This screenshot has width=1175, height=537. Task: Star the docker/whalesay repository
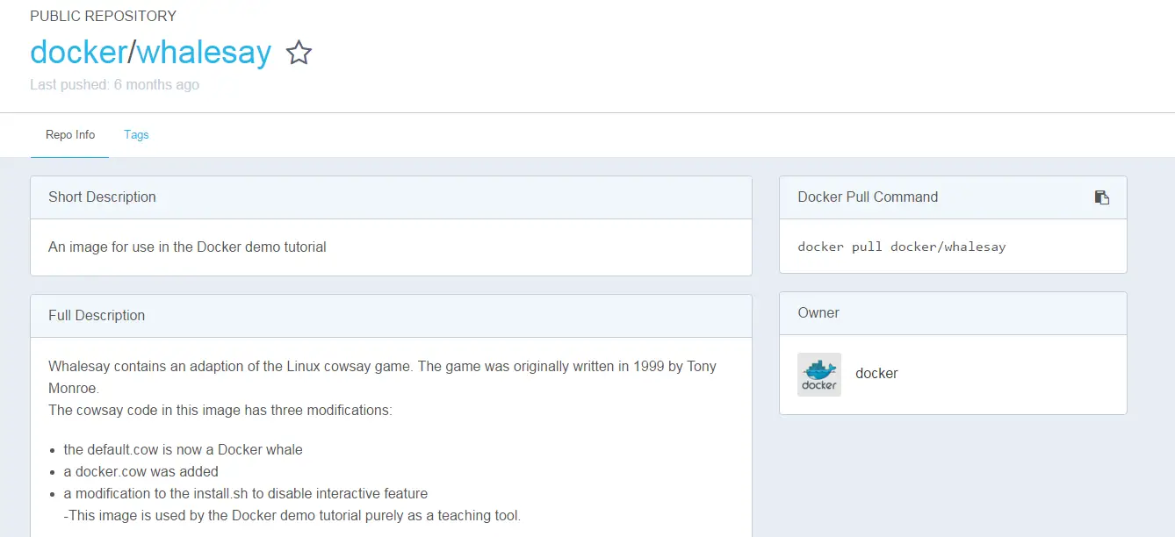[299, 53]
